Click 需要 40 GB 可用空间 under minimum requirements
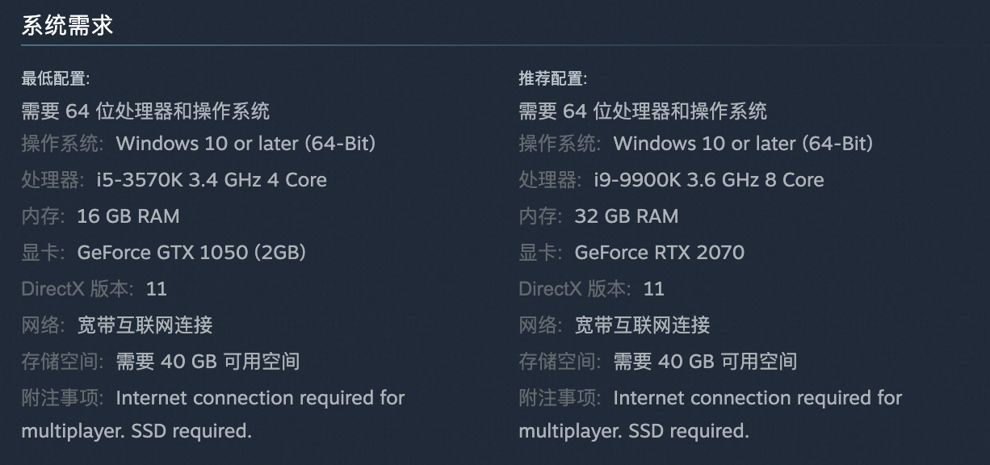The width and height of the screenshot is (990, 465). [x=208, y=361]
